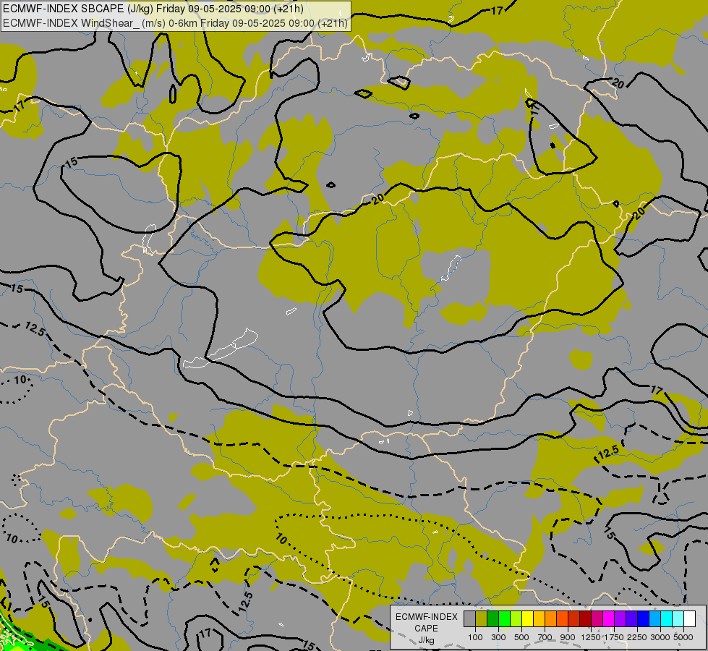Screen dimensions: 708x651
Task: Pick the yellow-green legend swatch
Action: pos(516,618)
